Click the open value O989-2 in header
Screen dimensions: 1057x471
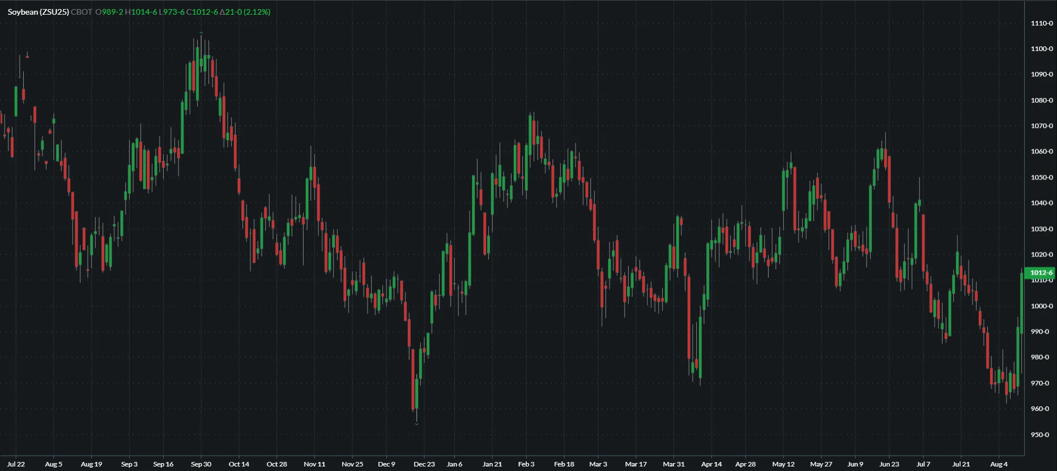(109, 12)
